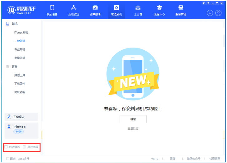Open the 查看日志 log link
The height and width of the screenshot is (163, 227).
133,128
